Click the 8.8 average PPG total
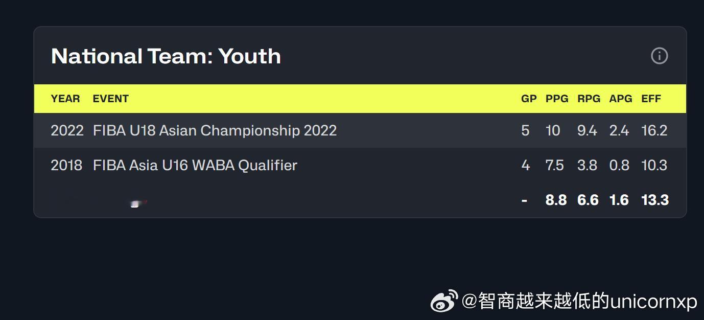 point(556,200)
